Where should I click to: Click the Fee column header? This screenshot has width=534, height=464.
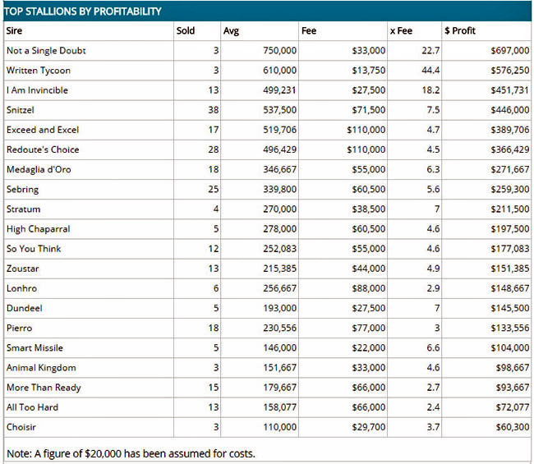tap(309, 31)
